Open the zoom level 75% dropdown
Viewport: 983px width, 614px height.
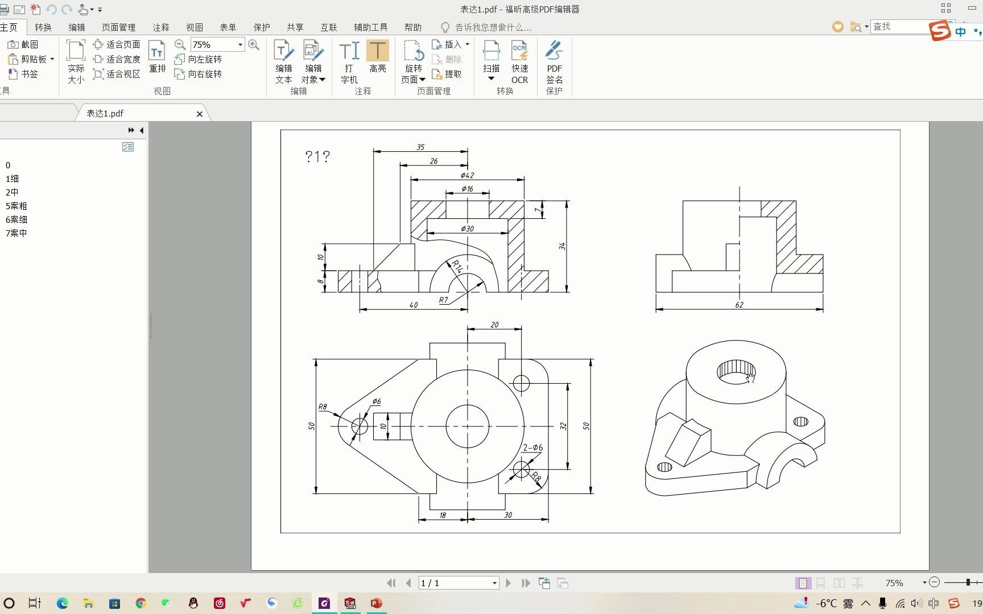pos(241,44)
